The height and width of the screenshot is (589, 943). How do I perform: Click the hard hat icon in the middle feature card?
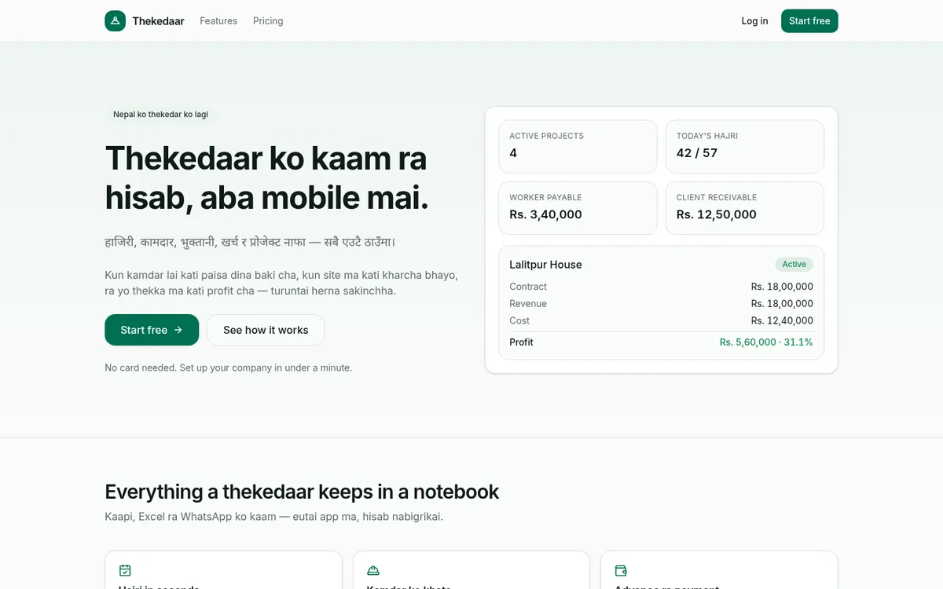coord(373,571)
